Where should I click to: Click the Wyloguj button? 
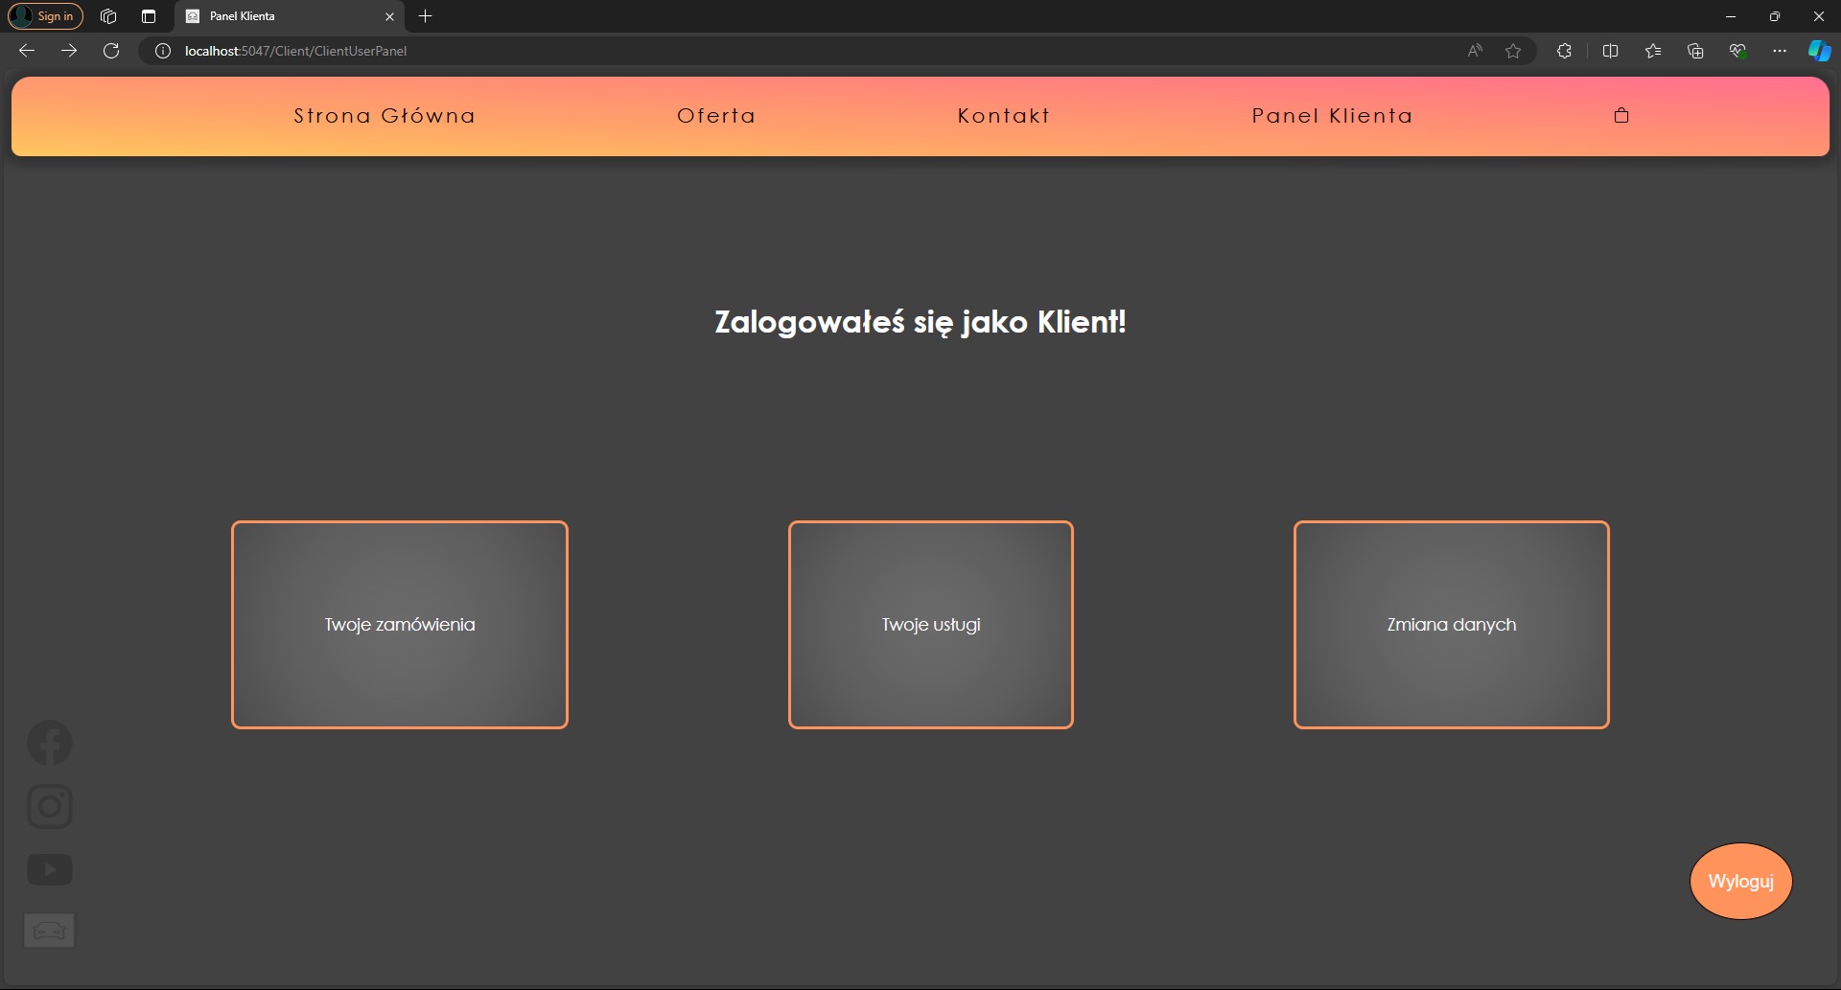click(x=1739, y=881)
